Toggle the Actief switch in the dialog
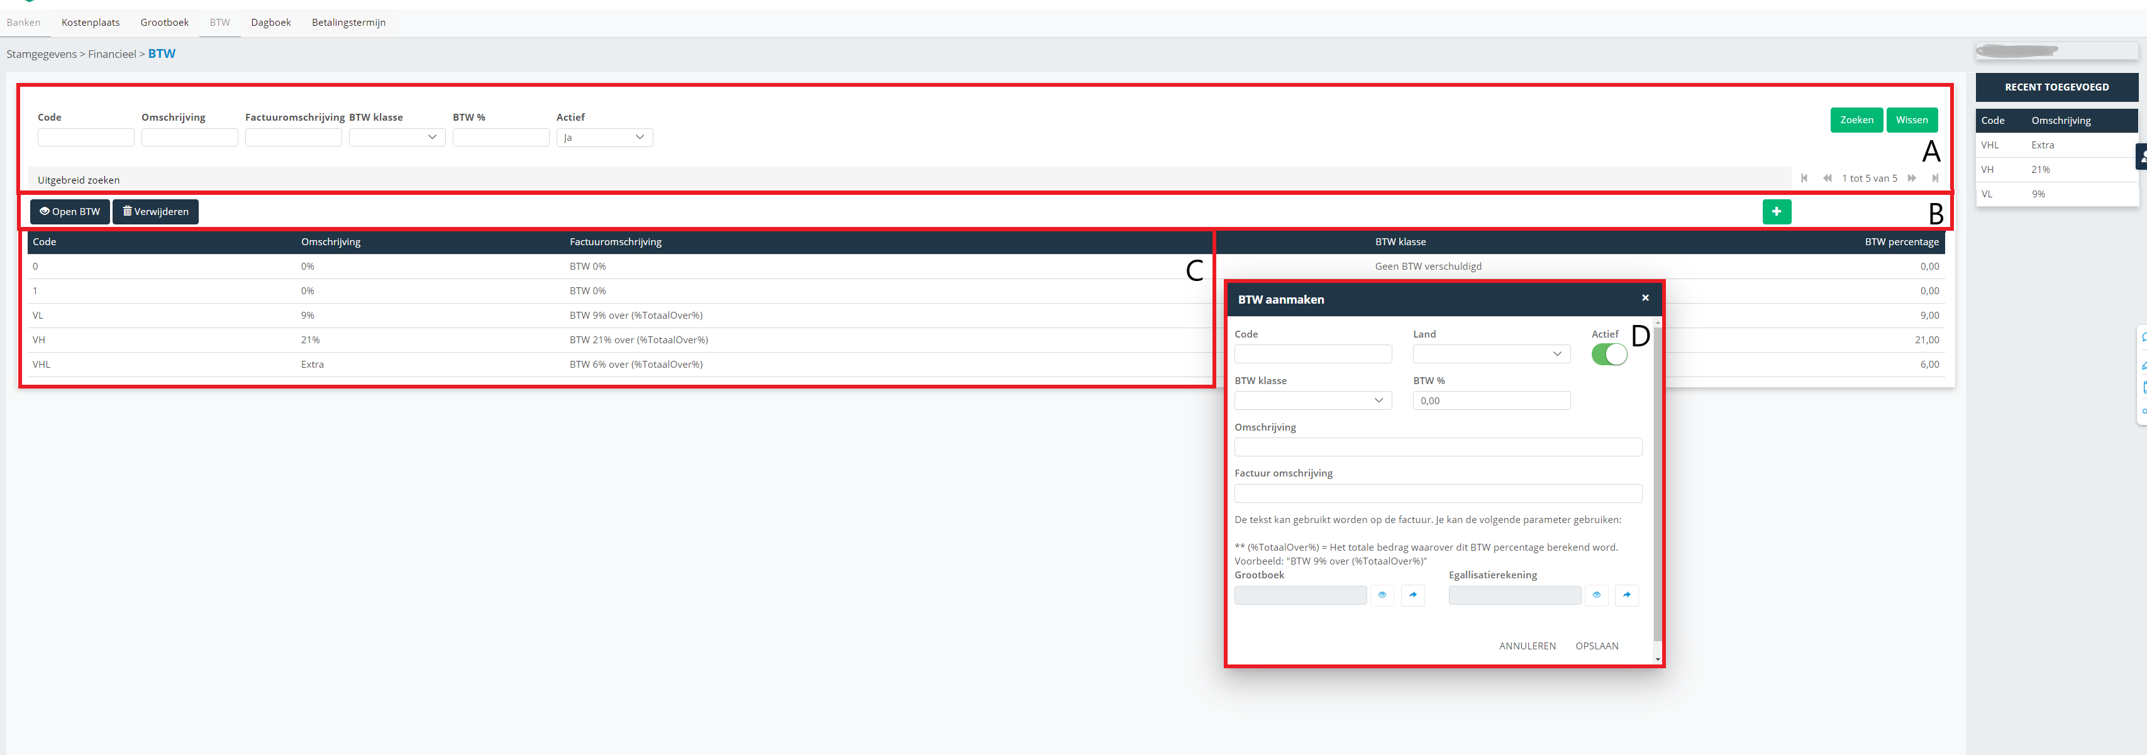Viewport: 2147px width, 755px height. click(1609, 354)
